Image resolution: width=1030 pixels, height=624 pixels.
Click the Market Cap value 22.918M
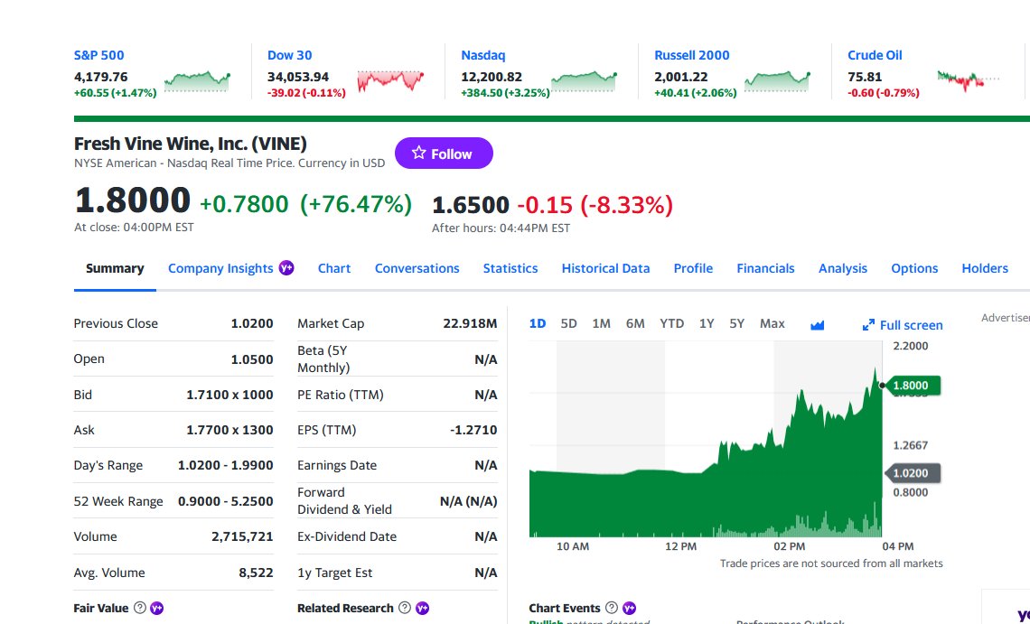pyautogui.click(x=471, y=323)
